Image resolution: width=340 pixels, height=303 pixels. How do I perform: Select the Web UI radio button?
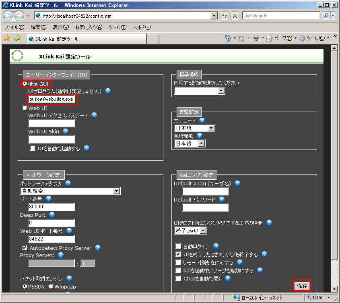(x=25, y=108)
